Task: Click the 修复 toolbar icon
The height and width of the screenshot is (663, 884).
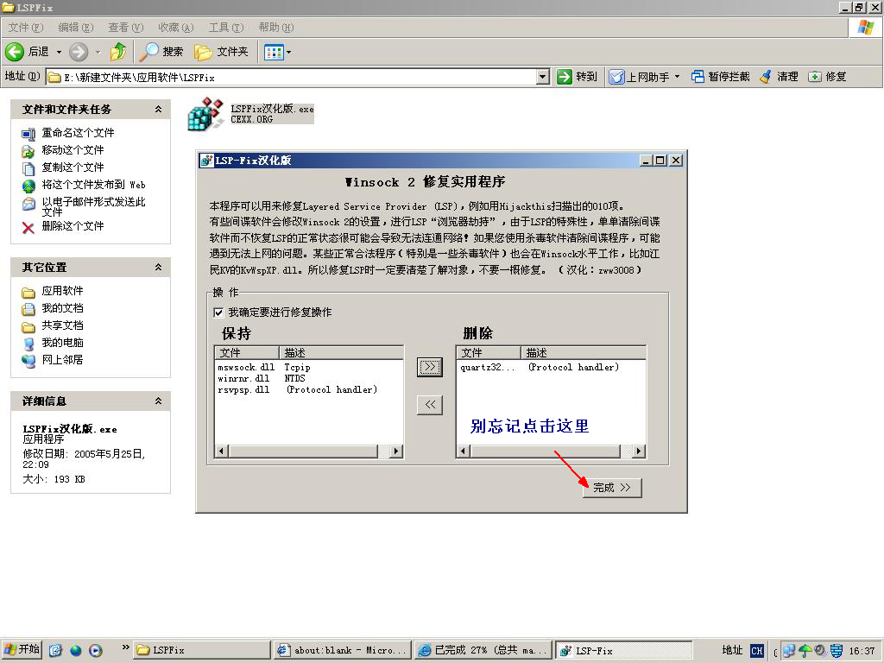Action: [815, 77]
